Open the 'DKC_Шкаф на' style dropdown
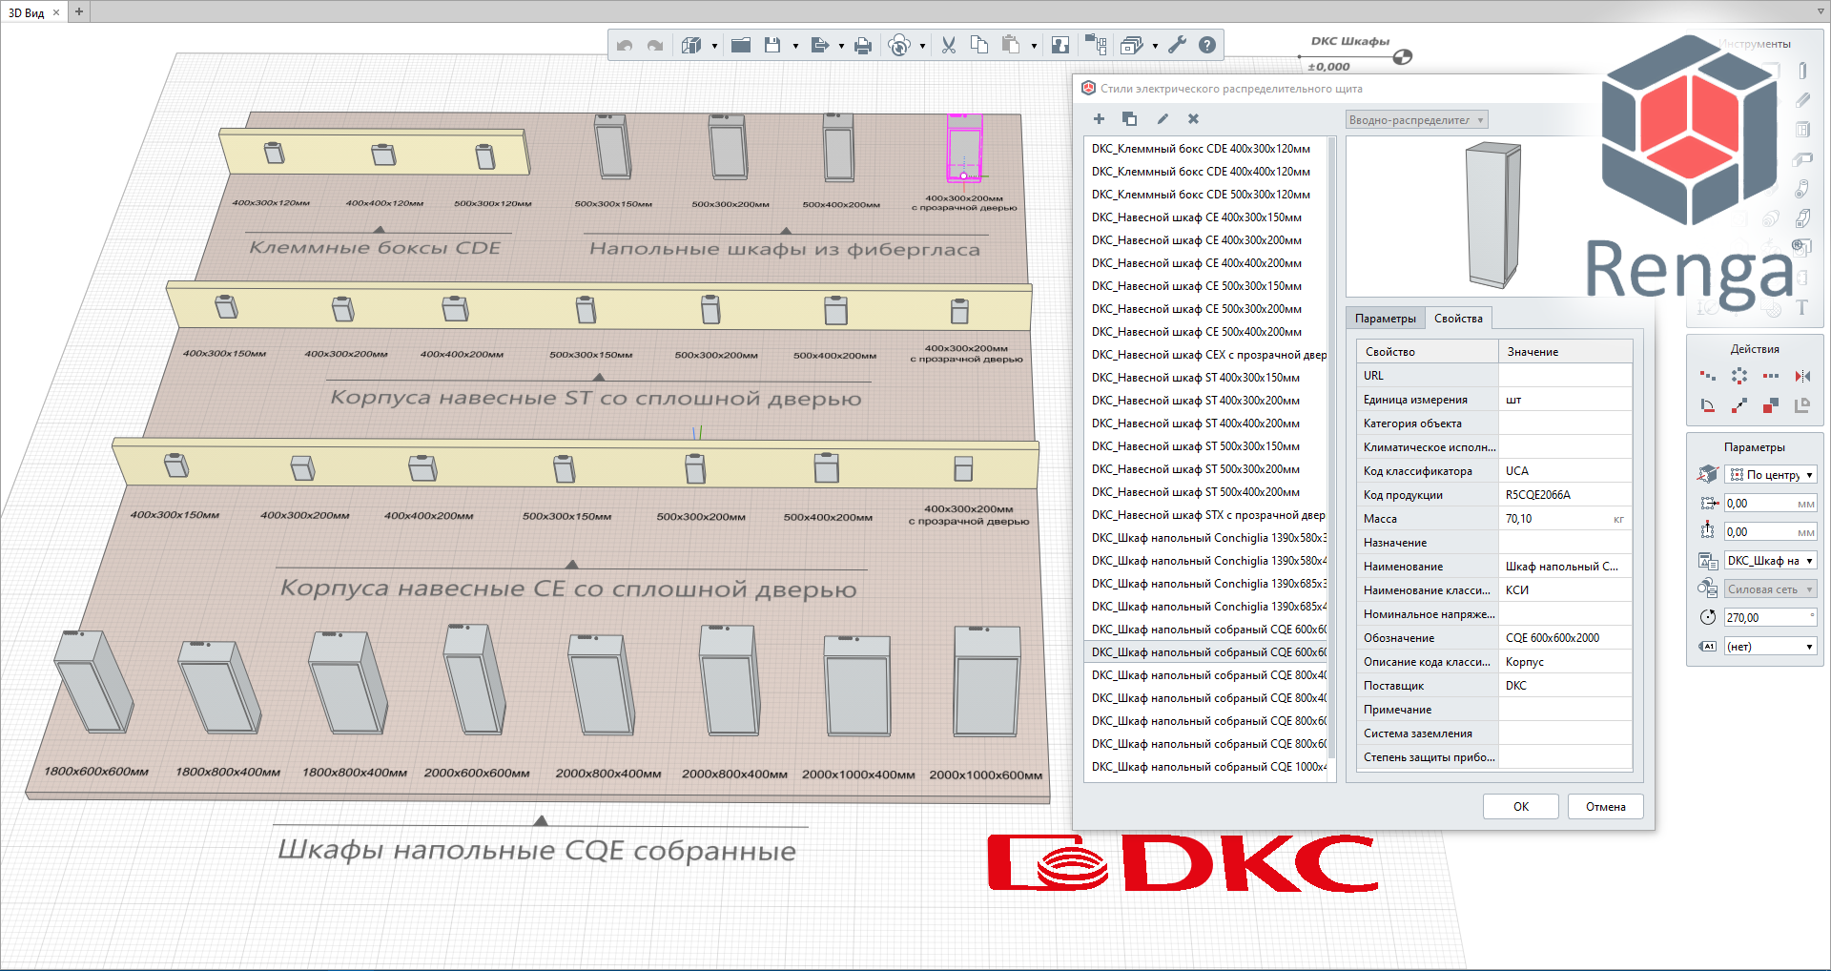1831x971 pixels. coord(1771,560)
